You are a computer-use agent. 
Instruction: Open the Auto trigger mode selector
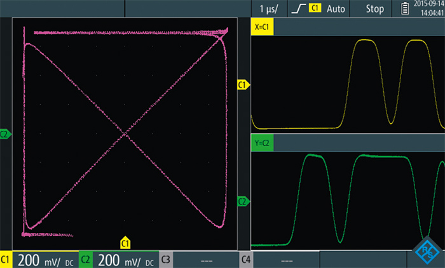click(x=336, y=8)
